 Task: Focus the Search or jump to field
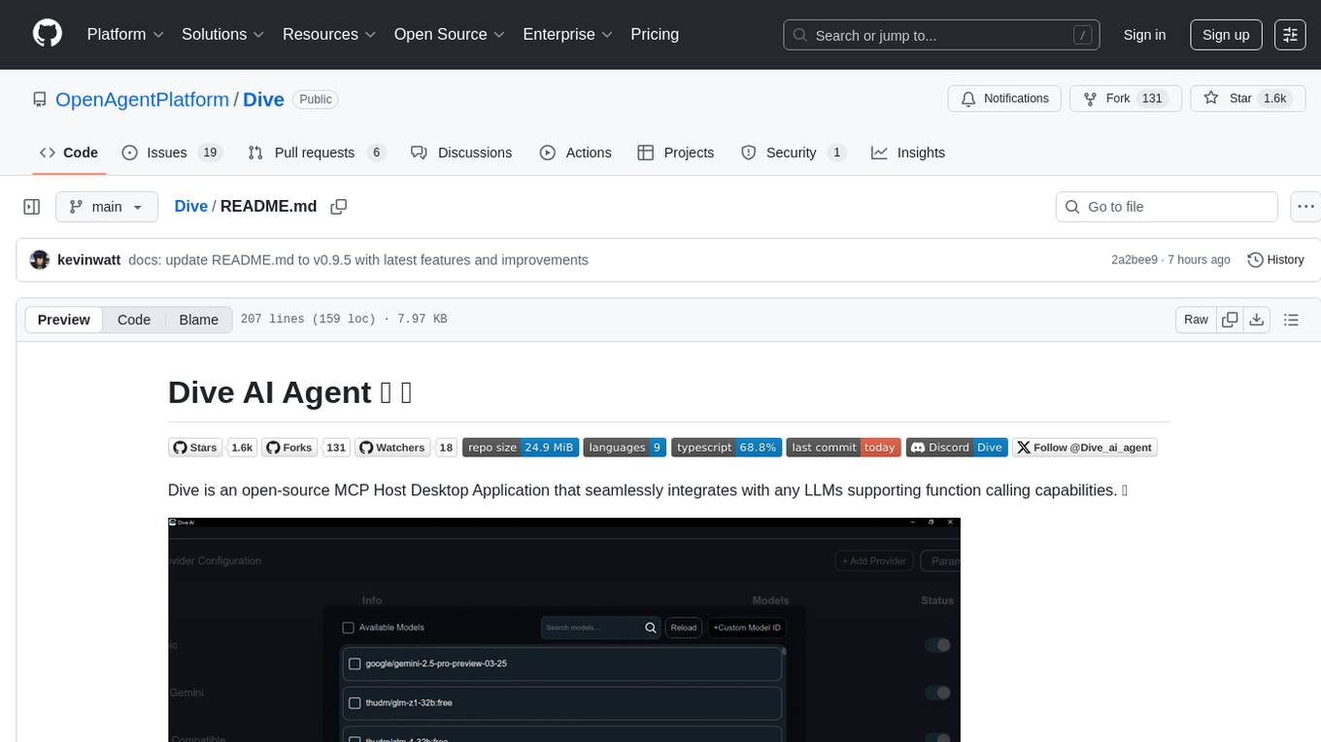coord(941,35)
